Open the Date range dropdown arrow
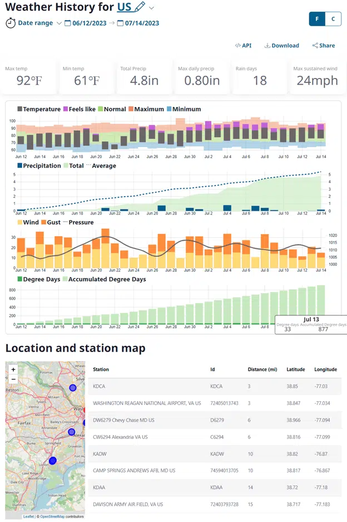347x522 pixels. (x=59, y=23)
